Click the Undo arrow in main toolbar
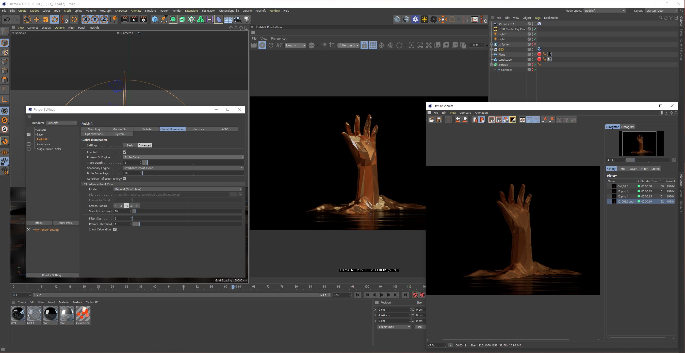Screen dimensions: 685x353 7,19
